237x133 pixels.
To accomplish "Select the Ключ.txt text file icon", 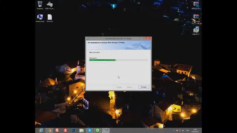I will pyautogui.click(x=50, y=18).
